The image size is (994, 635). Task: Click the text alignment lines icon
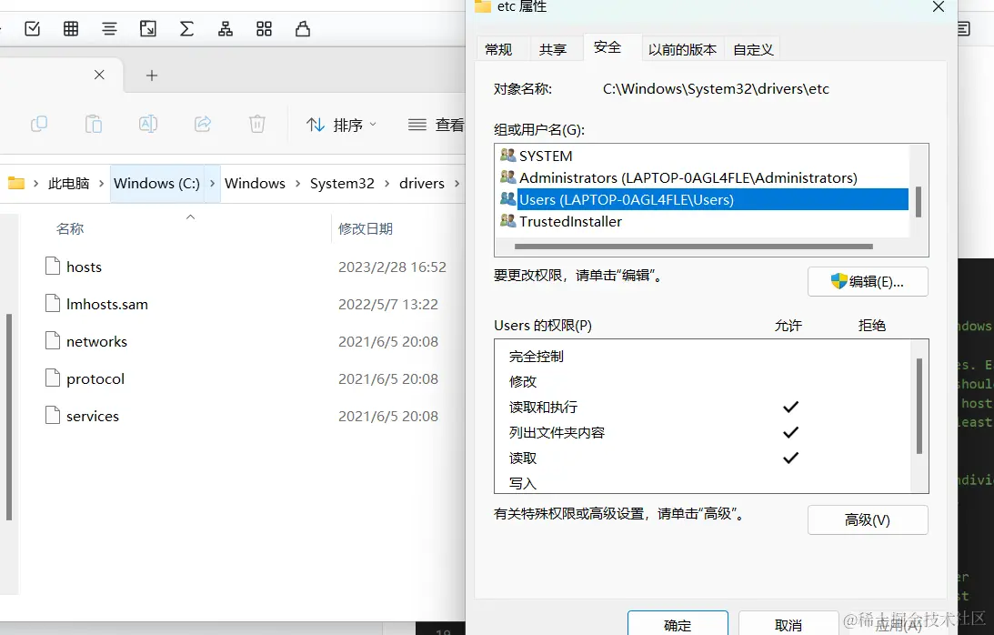point(110,28)
